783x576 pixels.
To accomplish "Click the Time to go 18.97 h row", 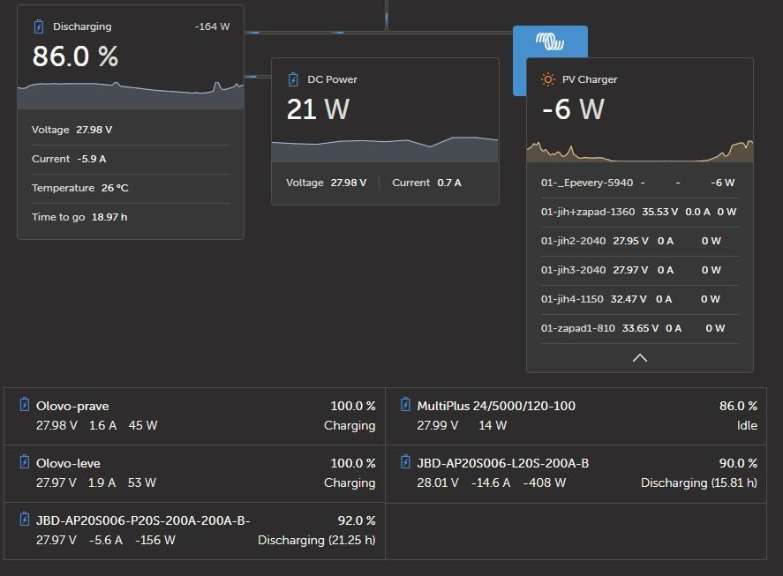I will pos(131,217).
